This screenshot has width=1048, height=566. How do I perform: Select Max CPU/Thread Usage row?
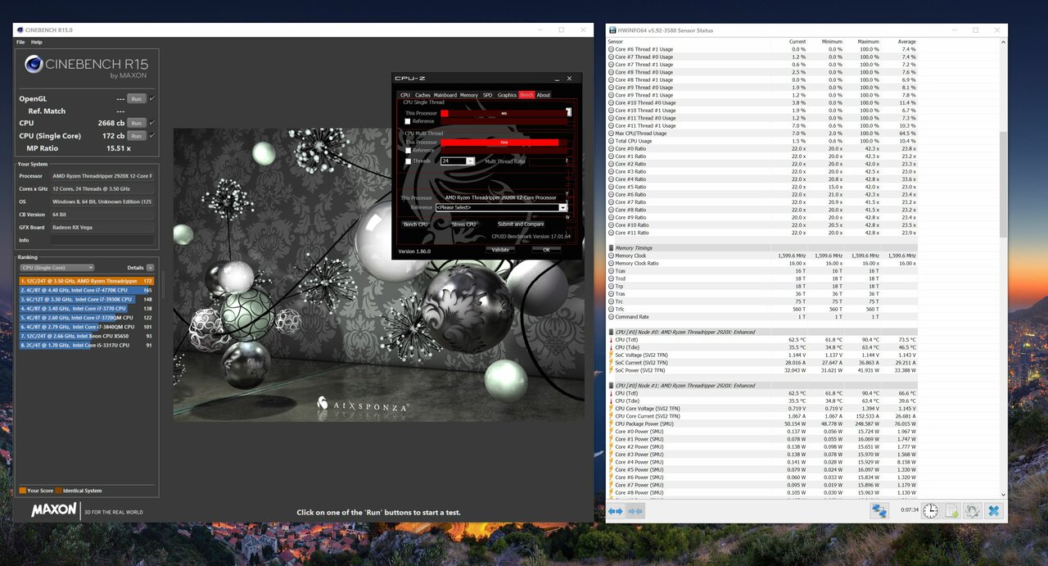pos(762,134)
